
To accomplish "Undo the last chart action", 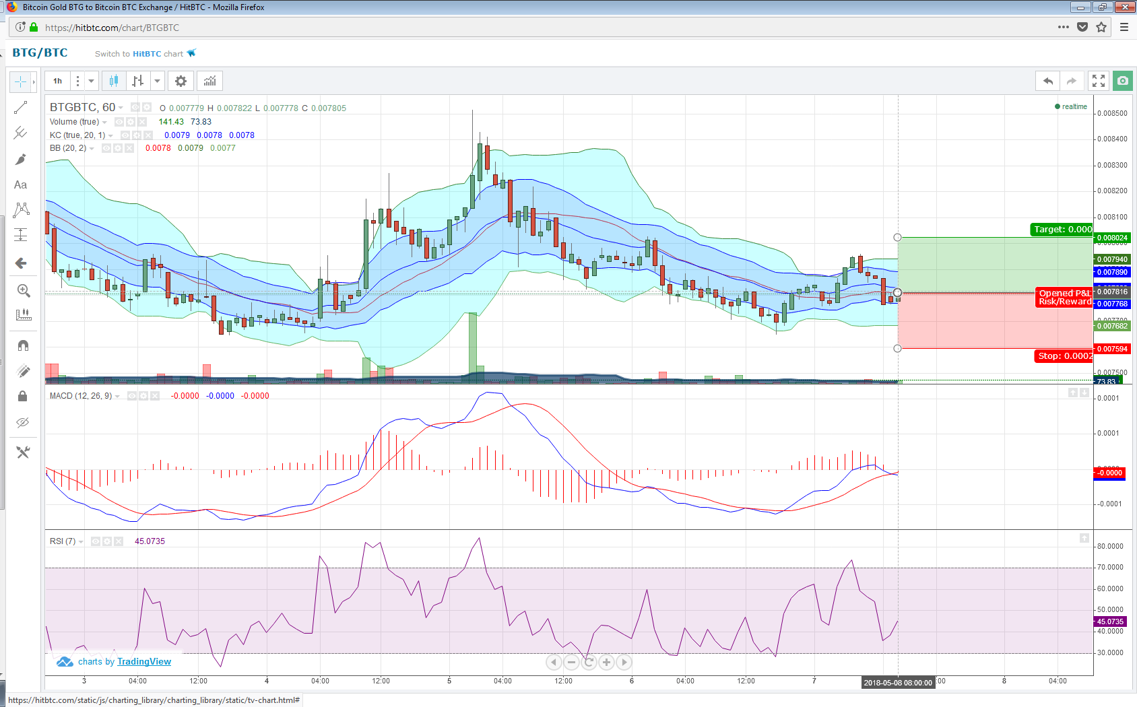I will point(1048,81).
